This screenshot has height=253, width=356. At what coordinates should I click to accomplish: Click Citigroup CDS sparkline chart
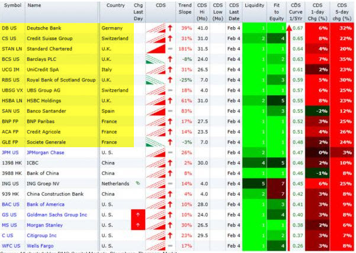tap(156, 236)
